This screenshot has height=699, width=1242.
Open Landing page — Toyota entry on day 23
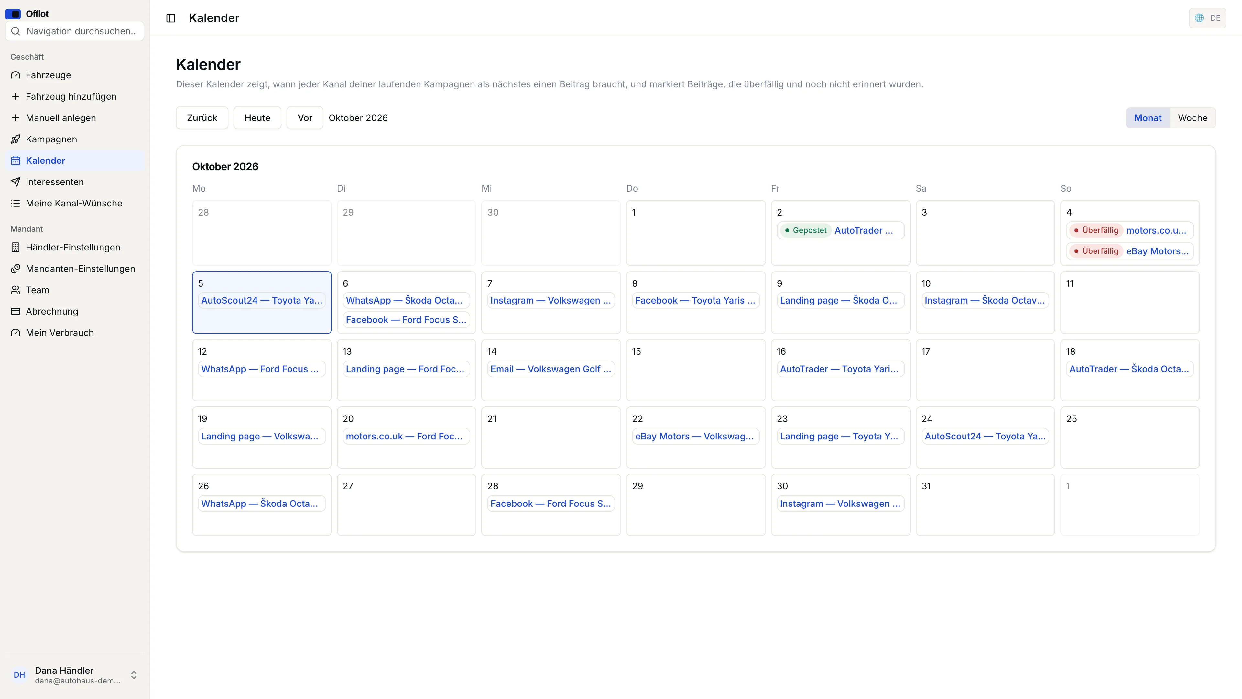point(840,437)
